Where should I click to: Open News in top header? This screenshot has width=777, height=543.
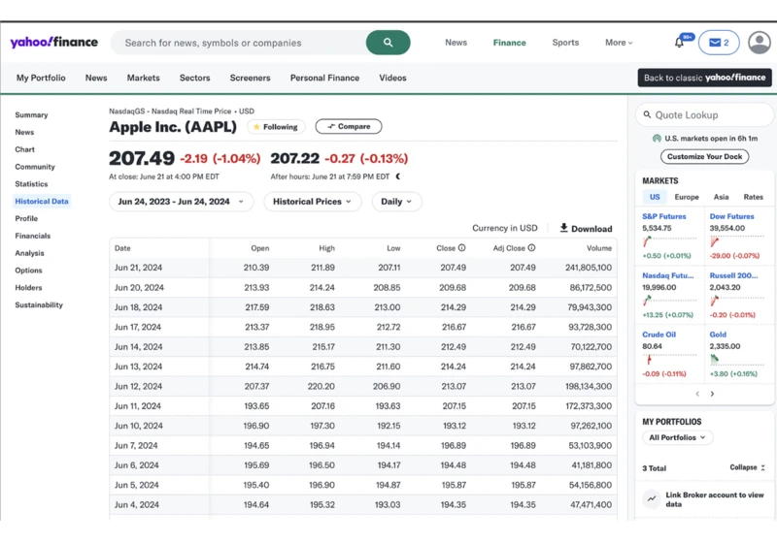(456, 43)
